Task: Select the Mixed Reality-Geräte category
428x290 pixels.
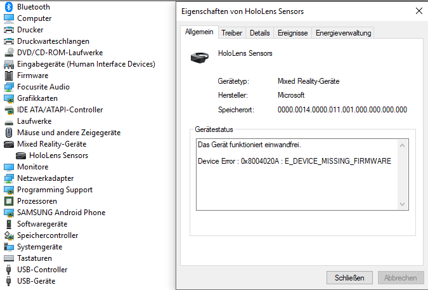Action: pos(51,144)
